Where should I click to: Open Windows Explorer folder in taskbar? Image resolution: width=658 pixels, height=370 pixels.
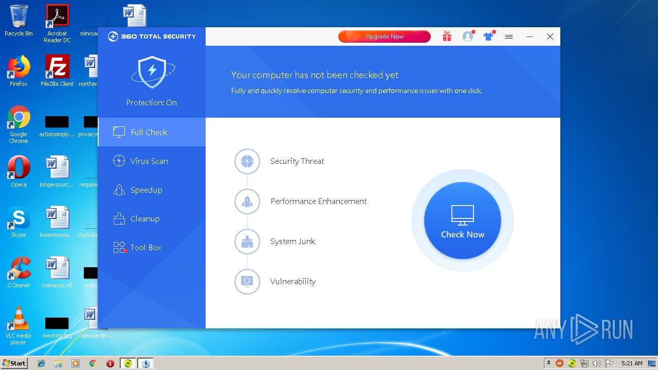click(58, 363)
